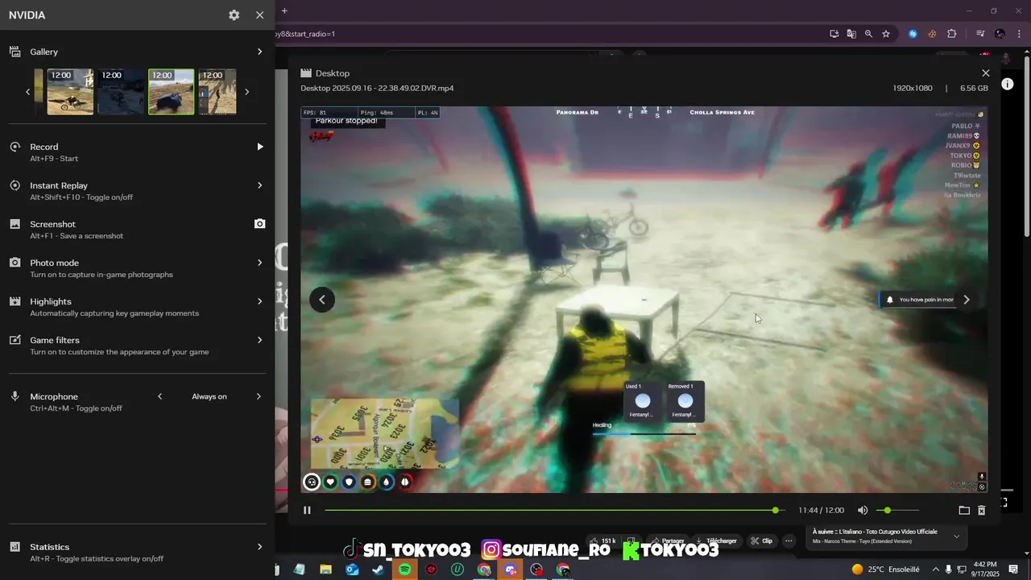This screenshot has height=580, width=1031.
Task: Close the NVIDIA overlay panel
Action: click(x=259, y=15)
